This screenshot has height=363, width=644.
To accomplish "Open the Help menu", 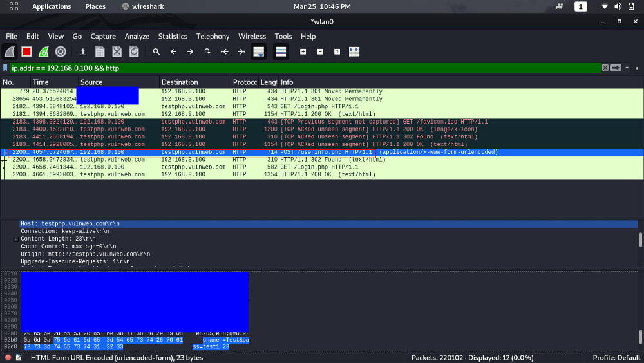I will (x=308, y=36).
